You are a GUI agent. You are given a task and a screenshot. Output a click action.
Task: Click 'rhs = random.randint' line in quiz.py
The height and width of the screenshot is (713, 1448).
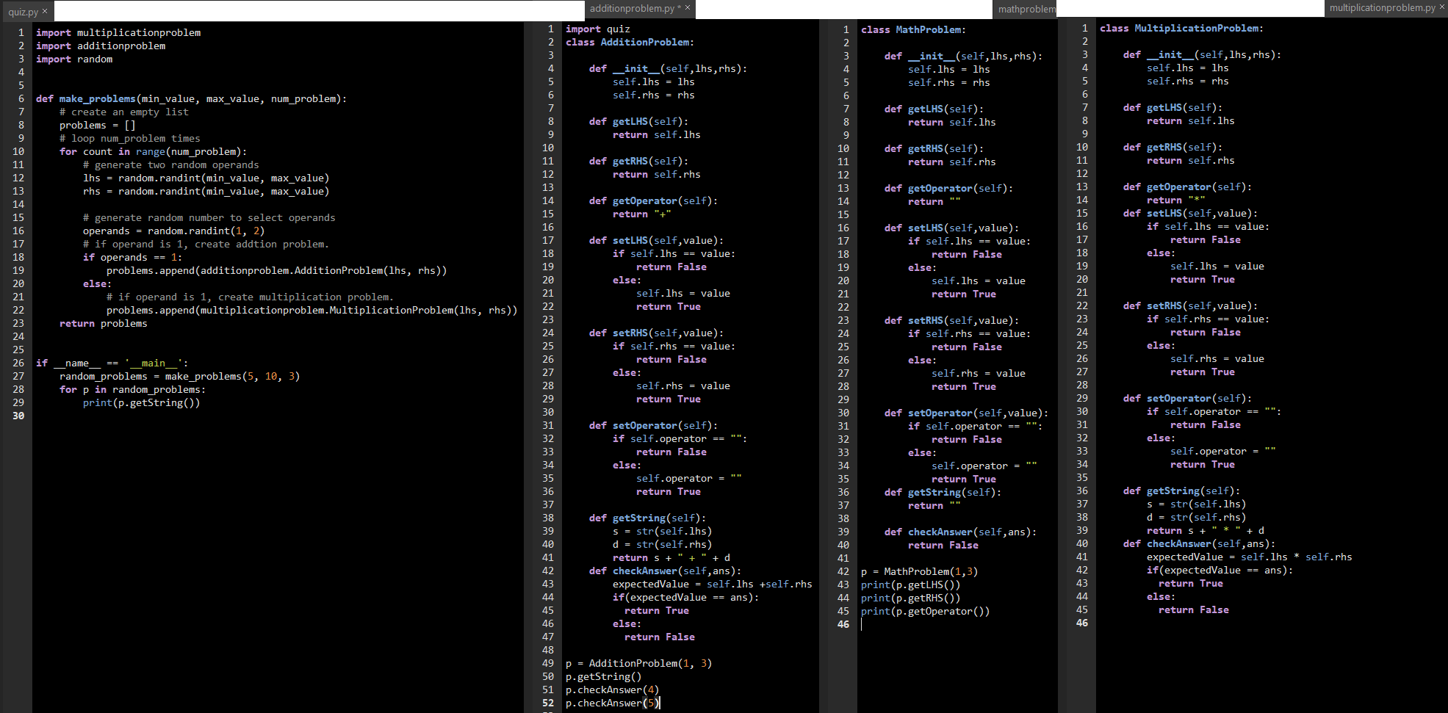click(x=206, y=191)
